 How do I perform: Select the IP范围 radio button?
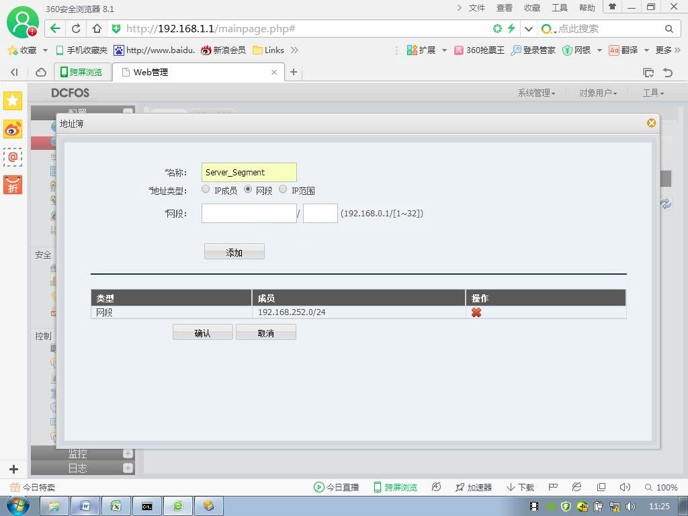(283, 189)
